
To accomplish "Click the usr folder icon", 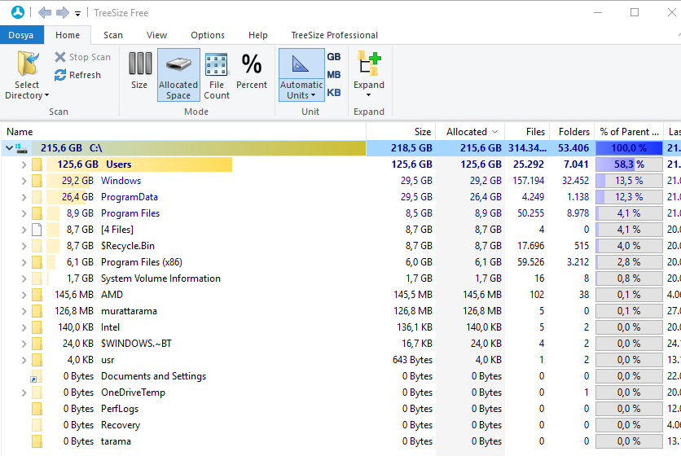I will point(37,360).
